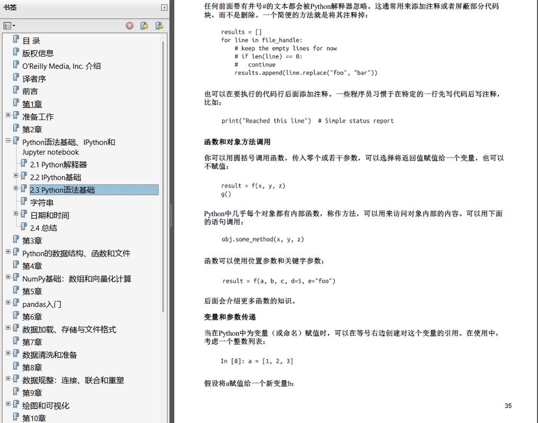Expand the 日期和时间 bookmark node
The height and width of the screenshot is (423, 538).
(x=15, y=215)
